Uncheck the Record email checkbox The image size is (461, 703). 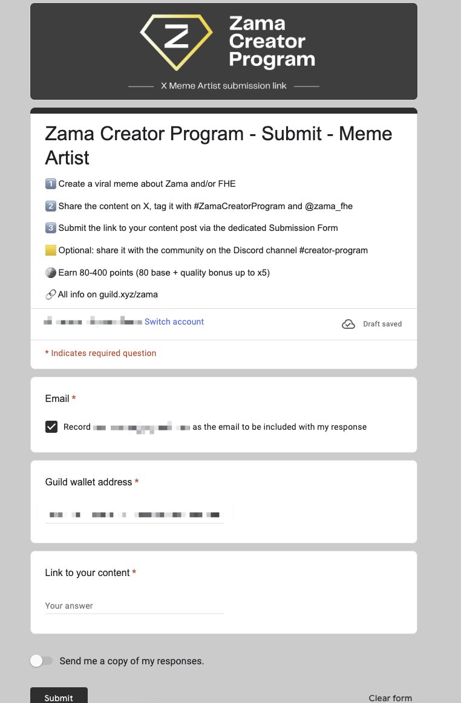click(51, 427)
